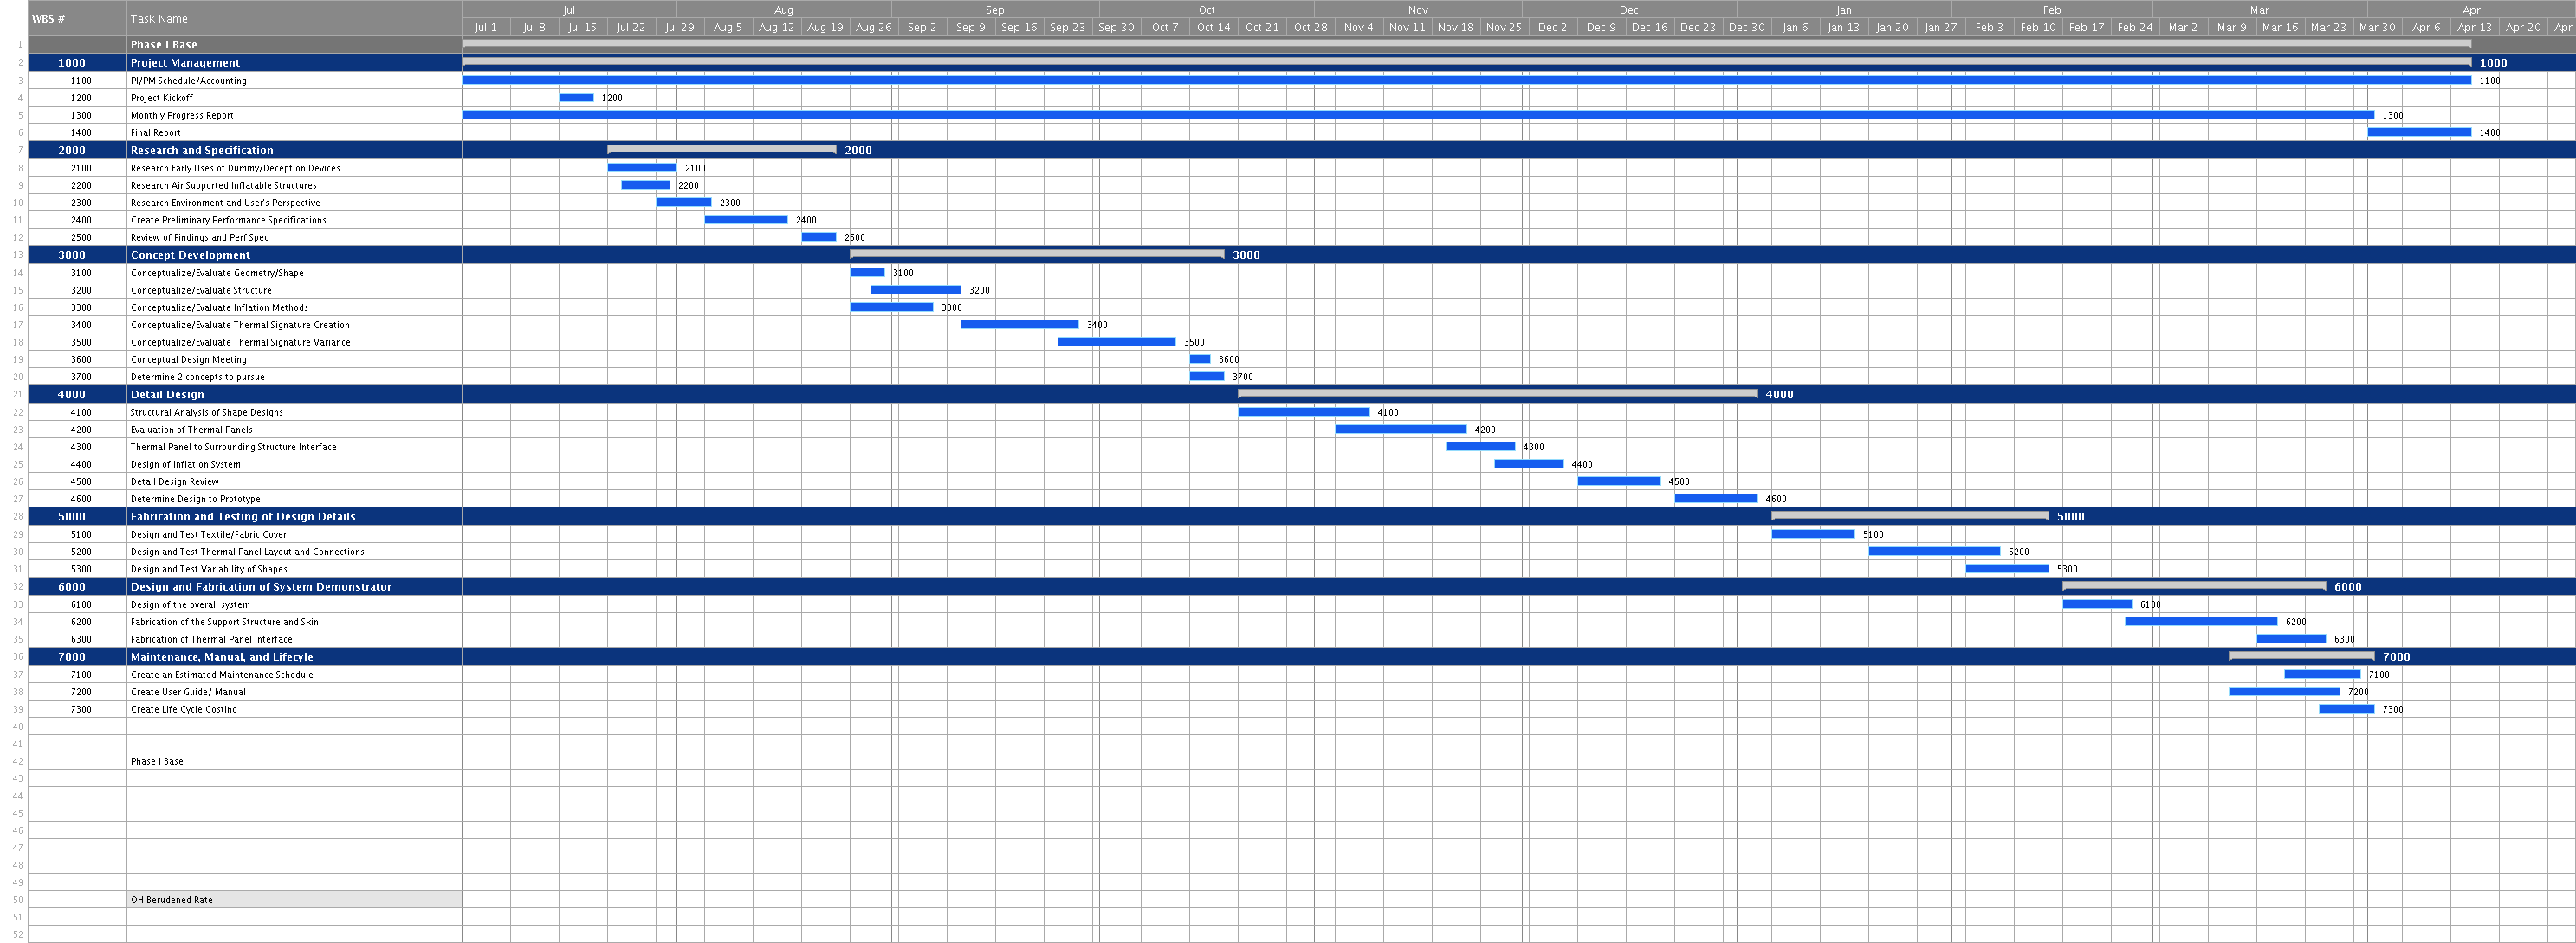2576x943 pixels.
Task: Select Conceptualize/Evaluate Thermal Signature Variance
Action: click(240, 342)
